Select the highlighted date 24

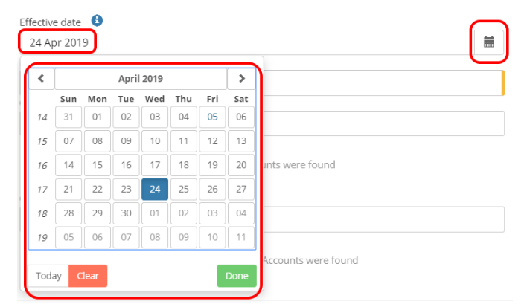(x=155, y=190)
